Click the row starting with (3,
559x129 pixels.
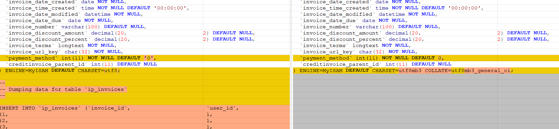coord(145,126)
